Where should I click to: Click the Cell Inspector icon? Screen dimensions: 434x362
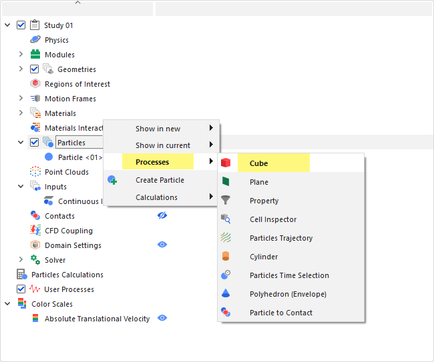(x=226, y=219)
